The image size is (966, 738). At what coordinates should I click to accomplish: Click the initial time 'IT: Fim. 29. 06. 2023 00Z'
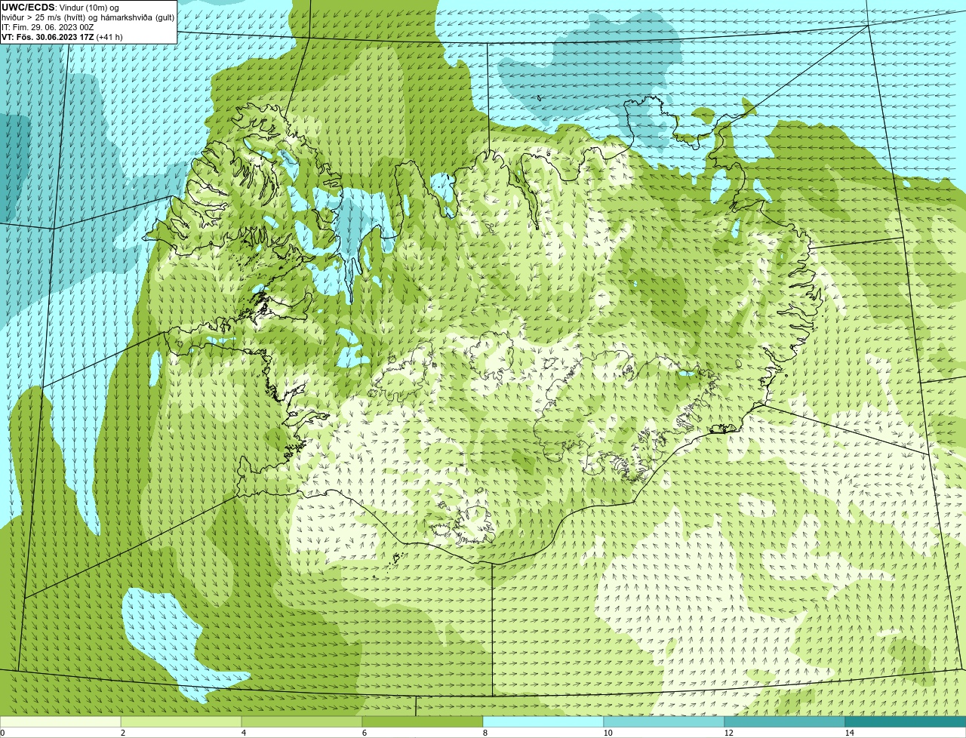coord(48,27)
